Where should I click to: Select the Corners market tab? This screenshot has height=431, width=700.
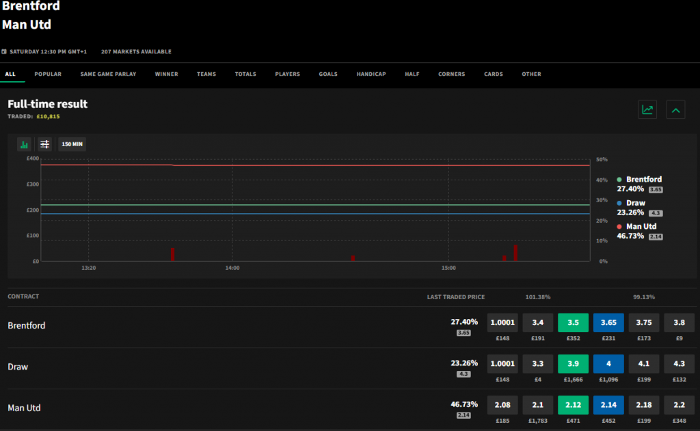point(451,74)
